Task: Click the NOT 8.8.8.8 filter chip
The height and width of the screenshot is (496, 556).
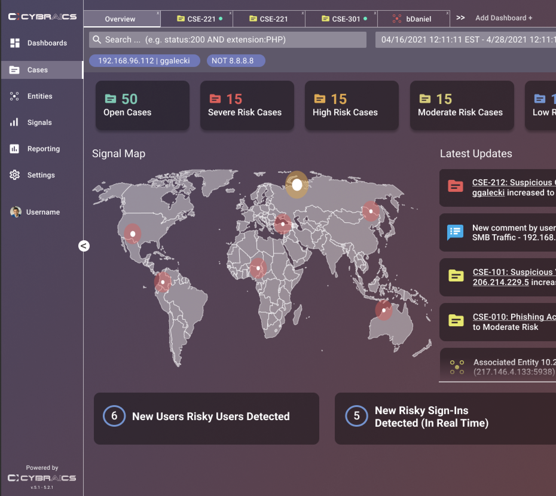Action: (x=236, y=61)
